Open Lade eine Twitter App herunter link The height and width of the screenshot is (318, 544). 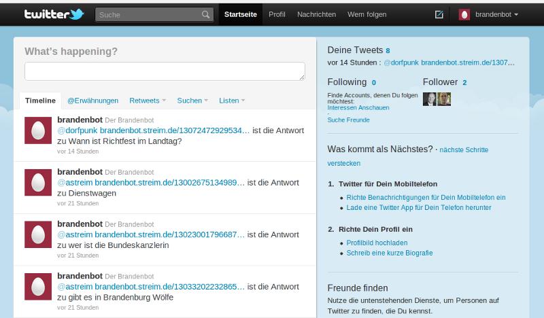click(419, 207)
